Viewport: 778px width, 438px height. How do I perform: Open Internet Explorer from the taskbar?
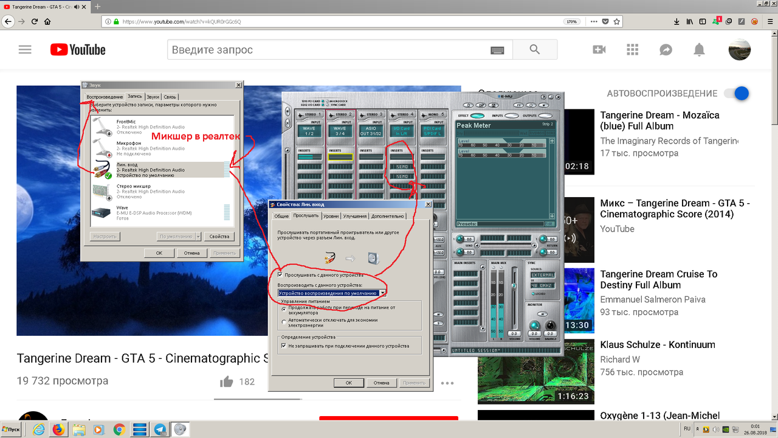coord(40,429)
